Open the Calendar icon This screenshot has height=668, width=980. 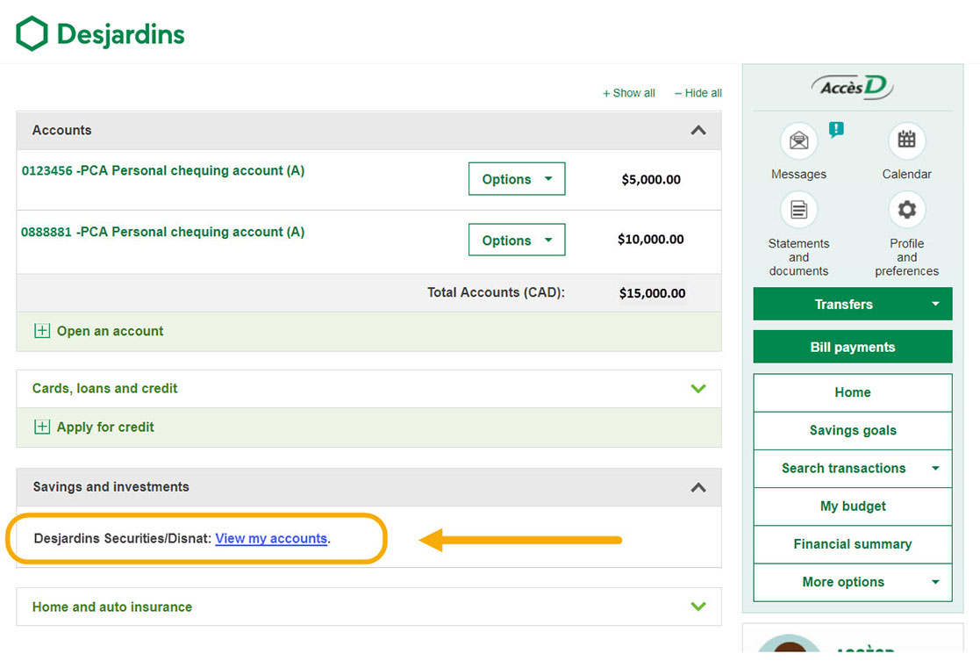coord(906,140)
